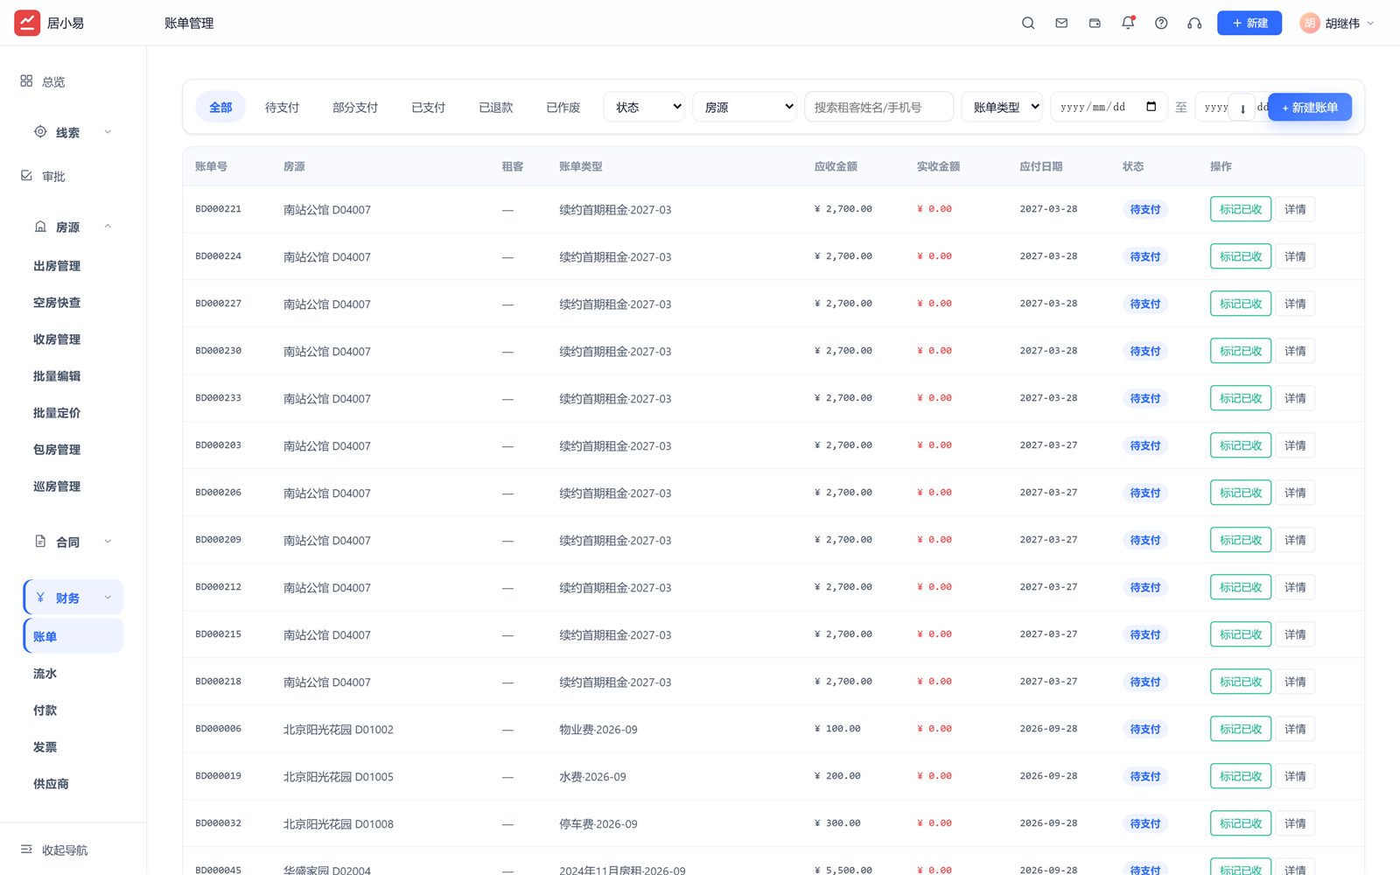Open 流水 under 财务
This screenshot has height=875, width=1400.
45,674
